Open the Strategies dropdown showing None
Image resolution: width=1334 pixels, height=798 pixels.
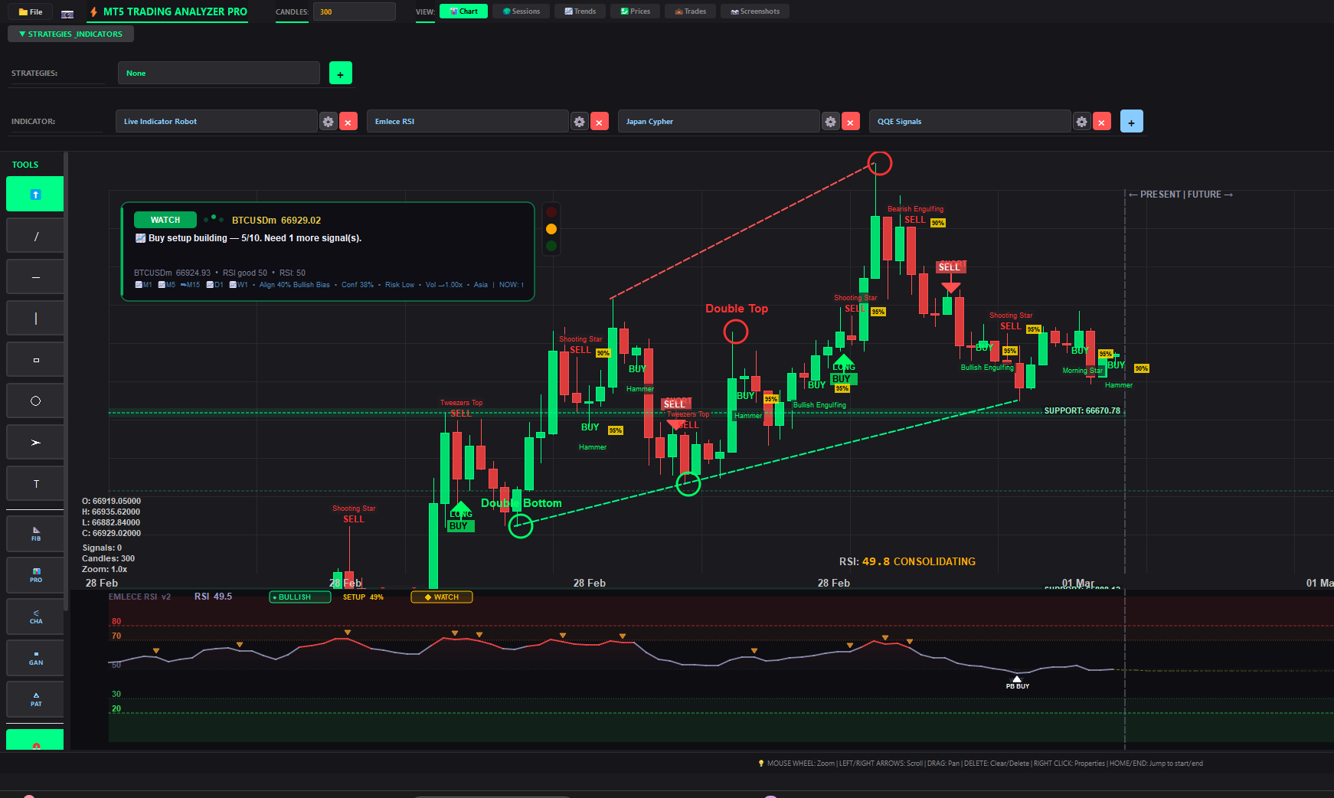pyautogui.click(x=218, y=73)
